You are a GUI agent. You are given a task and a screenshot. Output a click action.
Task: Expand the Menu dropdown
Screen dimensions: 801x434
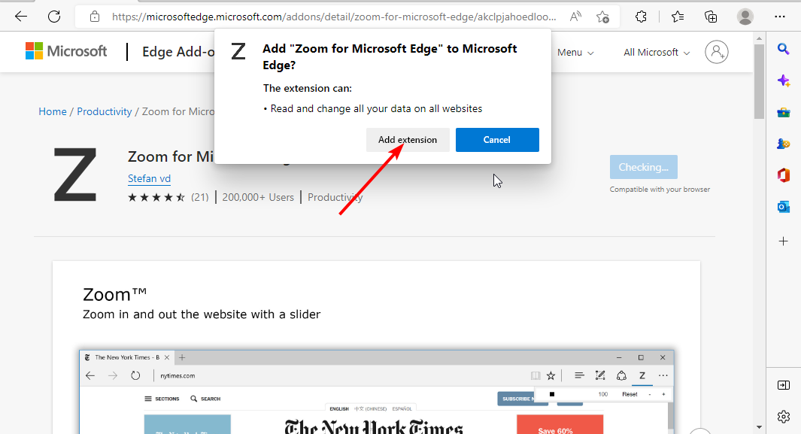(575, 53)
